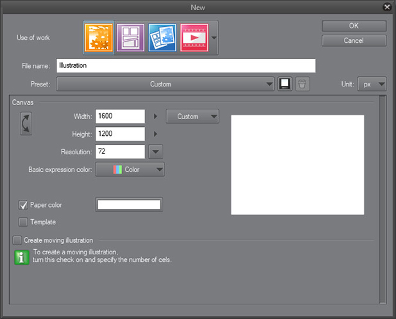
Task: Select the Comic use of work icon
Action: 130,37
